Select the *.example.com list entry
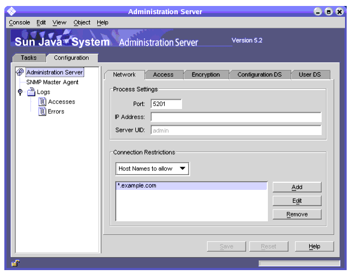The image size is (351, 275). [x=191, y=186]
